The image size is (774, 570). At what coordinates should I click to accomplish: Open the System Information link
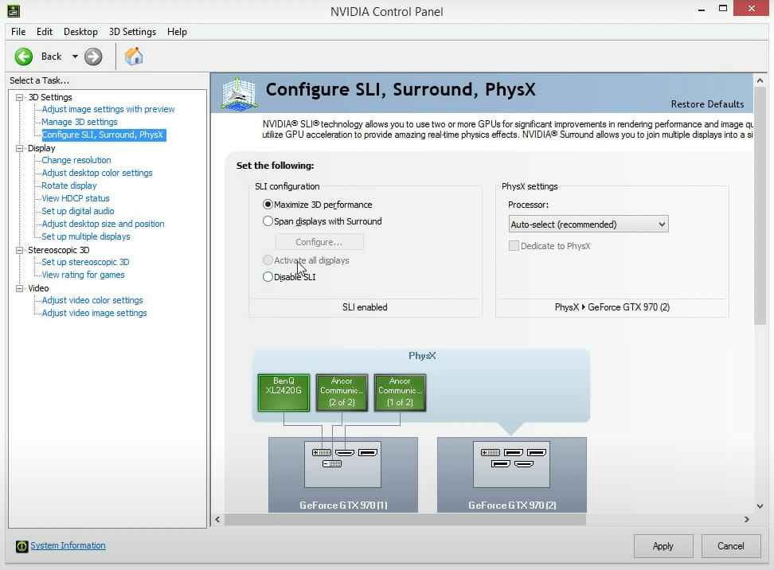tap(68, 545)
